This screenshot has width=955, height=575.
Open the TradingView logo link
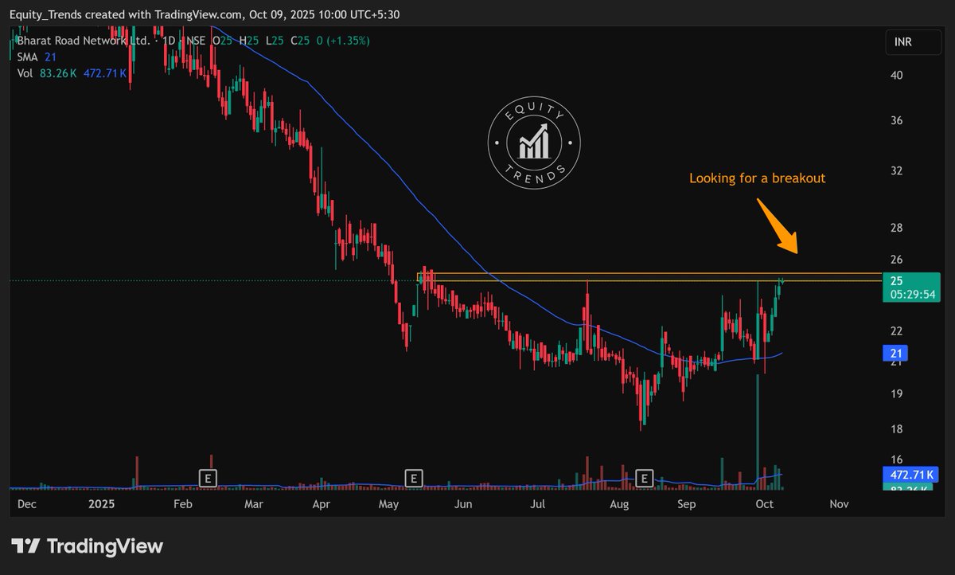(88, 546)
